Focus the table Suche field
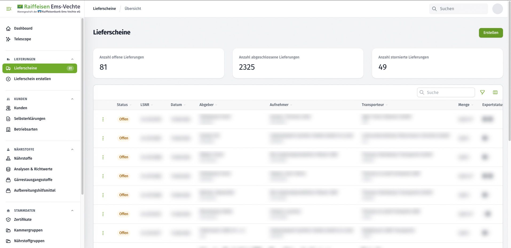511x248 pixels. coord(446,92)
